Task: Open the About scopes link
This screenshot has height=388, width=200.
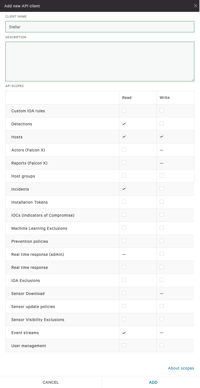Action: click(x=181, y=368)
